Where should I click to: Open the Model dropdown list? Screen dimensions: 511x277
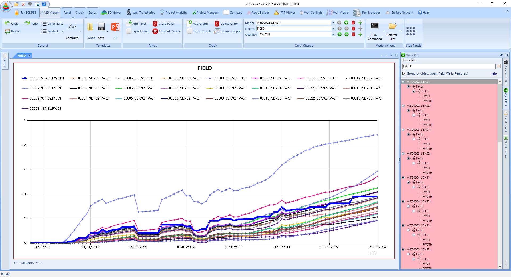click(333, 23)
